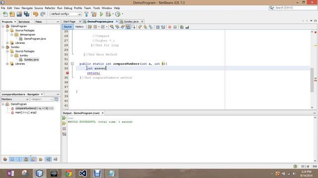Viewport: 318px width, 178px height.
Task: Toggle Rectangular Selection in editor toolbar
Action: coord(133,27)
